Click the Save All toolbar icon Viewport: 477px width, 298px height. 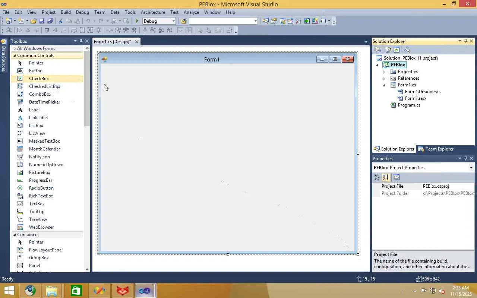tap(50, 21)
